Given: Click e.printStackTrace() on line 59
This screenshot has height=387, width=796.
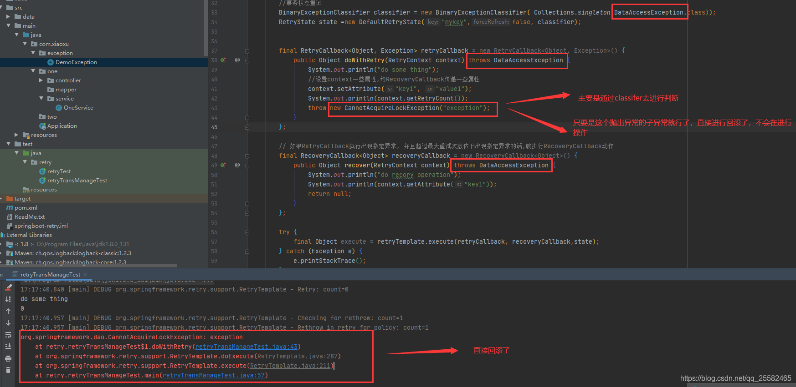Looking at the screenshot, I should pos(330,261).
